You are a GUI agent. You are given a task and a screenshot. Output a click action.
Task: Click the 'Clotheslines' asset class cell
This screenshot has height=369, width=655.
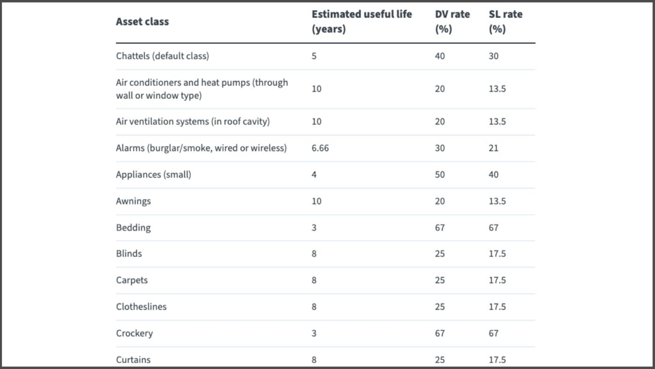tap(141, 307)
